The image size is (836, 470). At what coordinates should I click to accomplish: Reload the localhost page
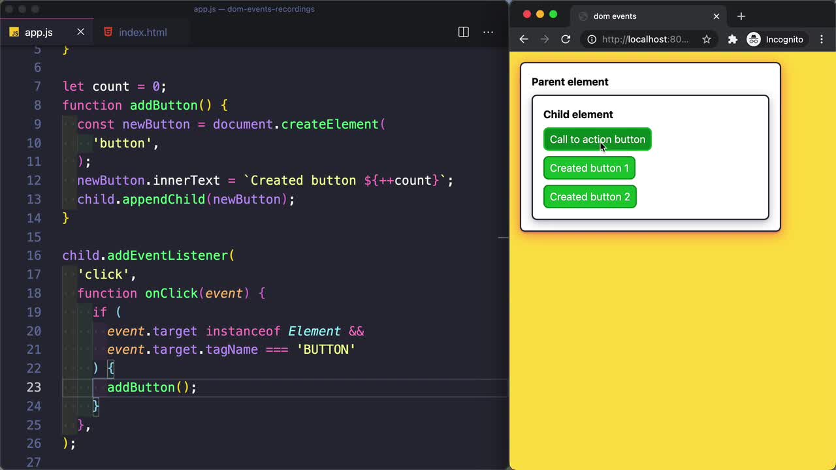tap(566, 39)
